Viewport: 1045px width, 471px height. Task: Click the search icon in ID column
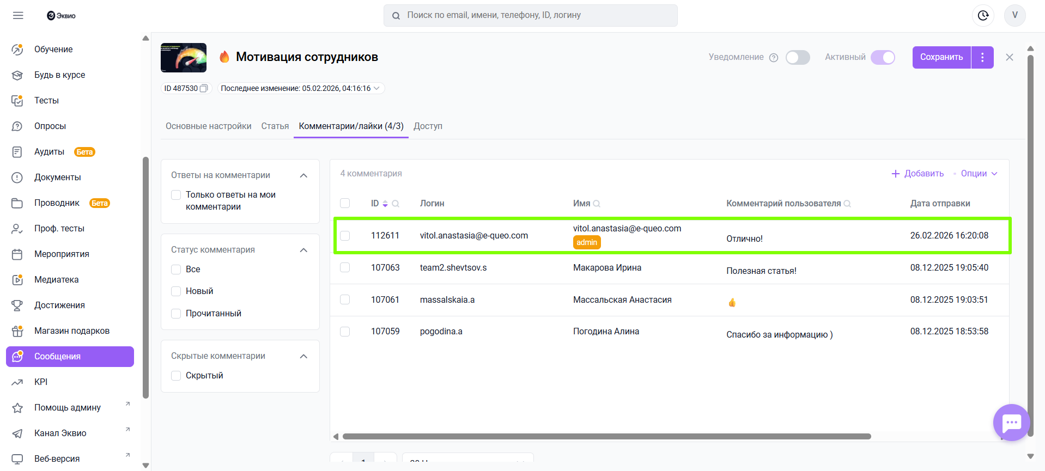click(396, 204)
